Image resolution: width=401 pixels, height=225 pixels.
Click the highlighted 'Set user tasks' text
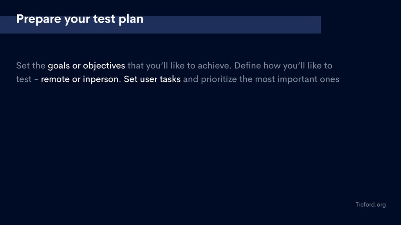pyautogui.click(x=152, y=79)
